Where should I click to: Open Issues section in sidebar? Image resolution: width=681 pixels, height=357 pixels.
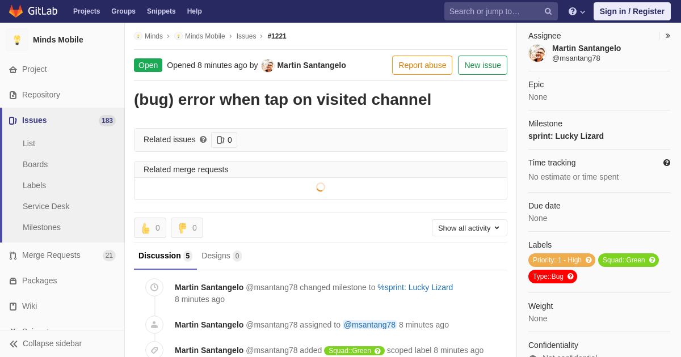tap(62, 120)
